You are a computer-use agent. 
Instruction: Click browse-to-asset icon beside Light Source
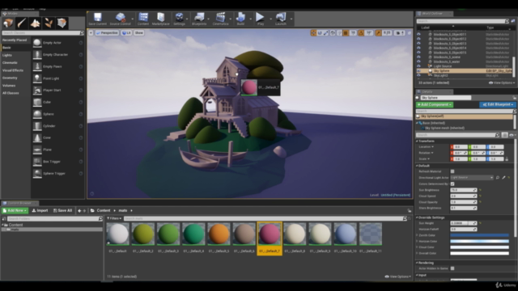498,178
